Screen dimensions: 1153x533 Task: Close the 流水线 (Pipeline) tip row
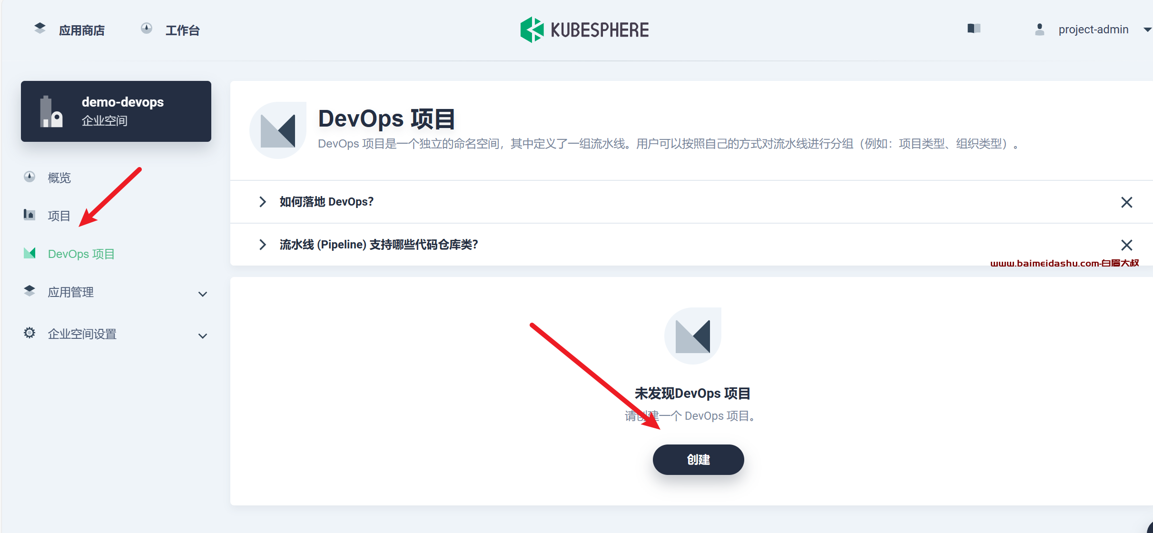(x=1126, y=245)
